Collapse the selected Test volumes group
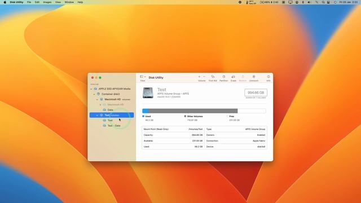 click(97, 115)
